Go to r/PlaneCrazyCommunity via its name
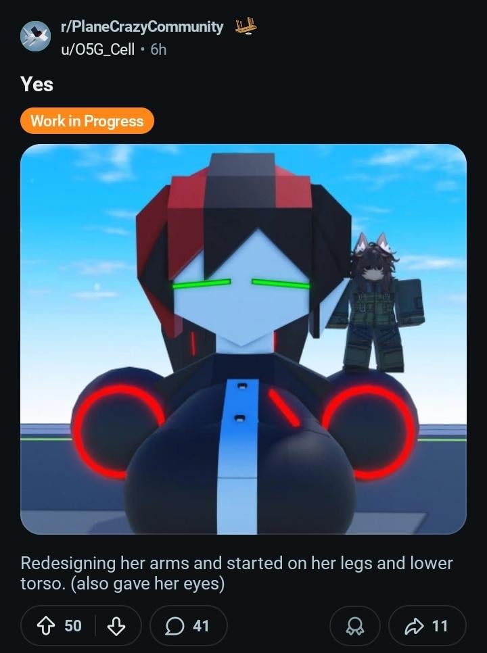487x653 pixels. tap(142, 26)
